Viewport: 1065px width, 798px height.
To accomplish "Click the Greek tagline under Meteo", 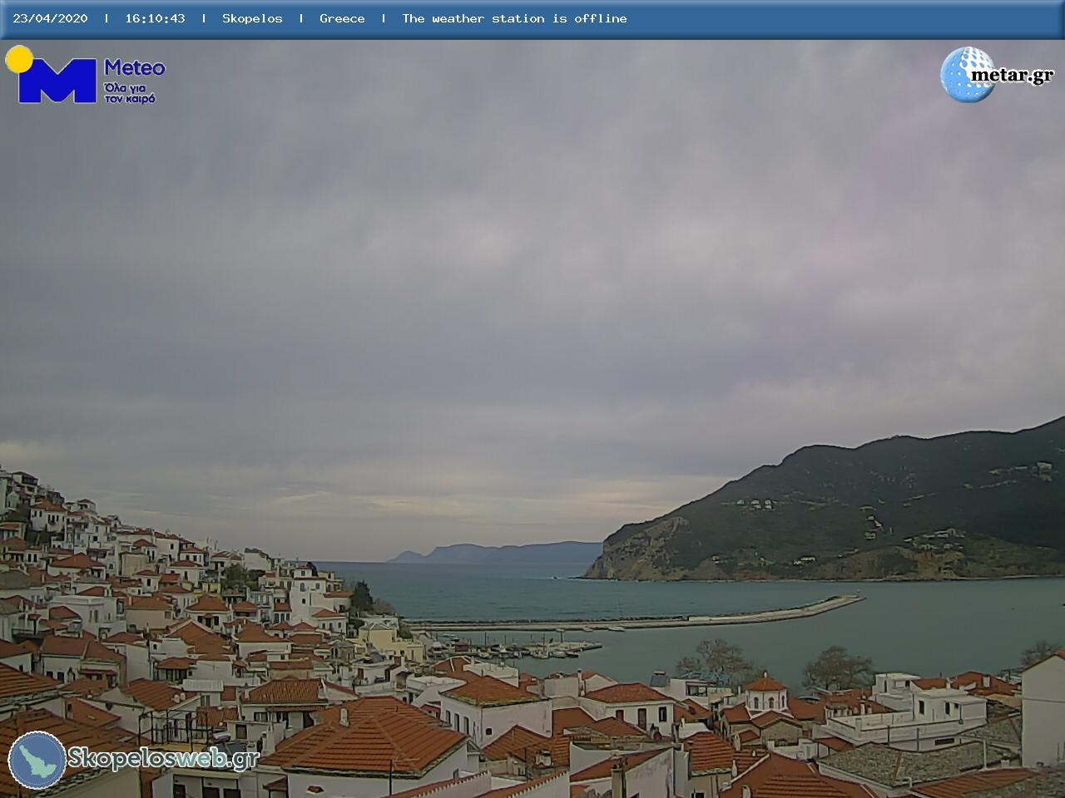I will point(130,93).
